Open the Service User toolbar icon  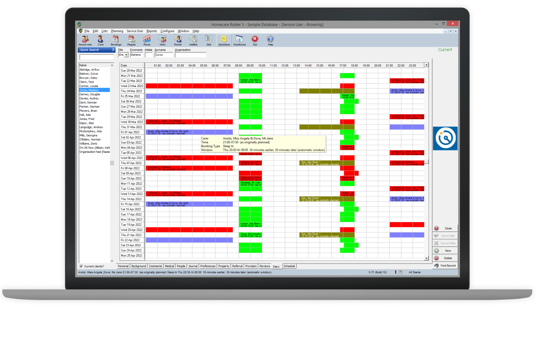click(85, 40)
